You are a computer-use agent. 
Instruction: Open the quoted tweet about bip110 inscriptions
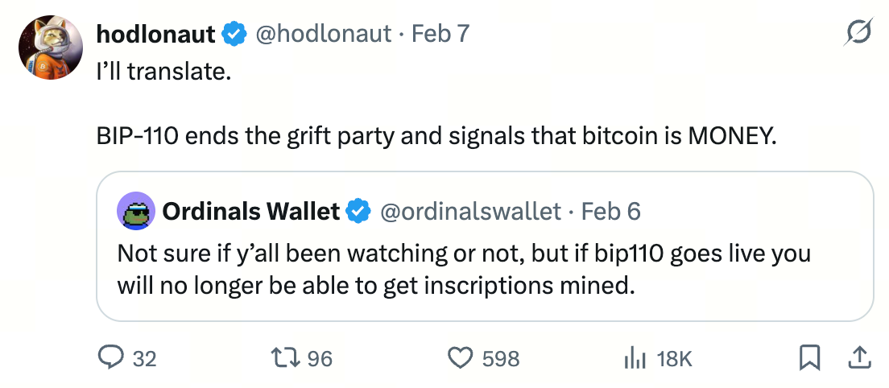[x=463, y=269]
